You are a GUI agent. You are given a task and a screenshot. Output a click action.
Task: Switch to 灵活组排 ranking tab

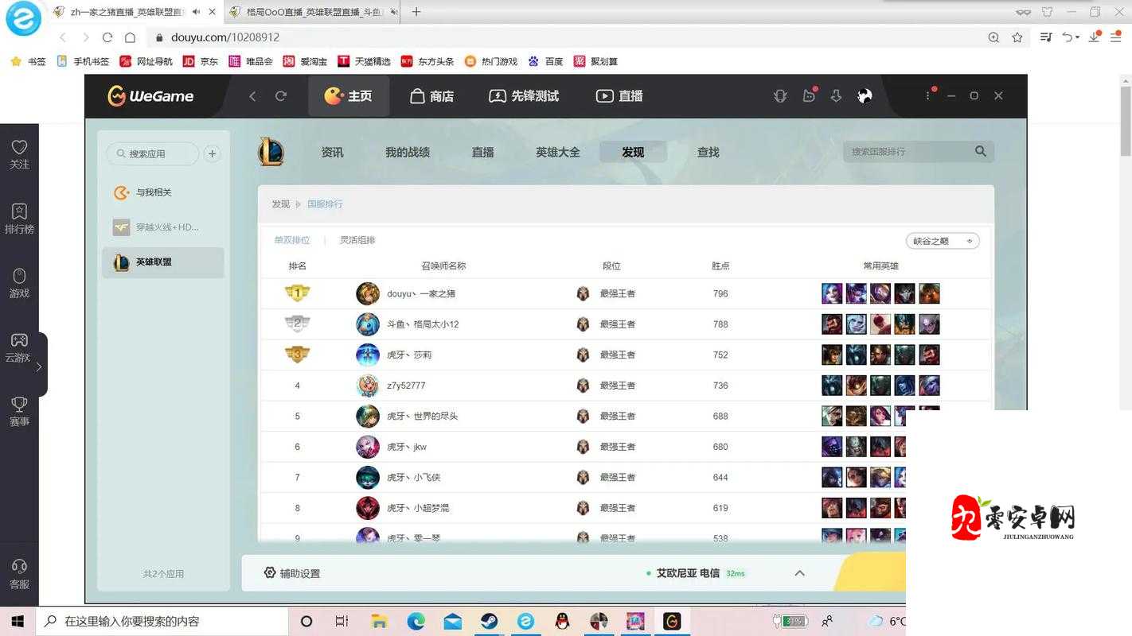(x=357, y=240)
